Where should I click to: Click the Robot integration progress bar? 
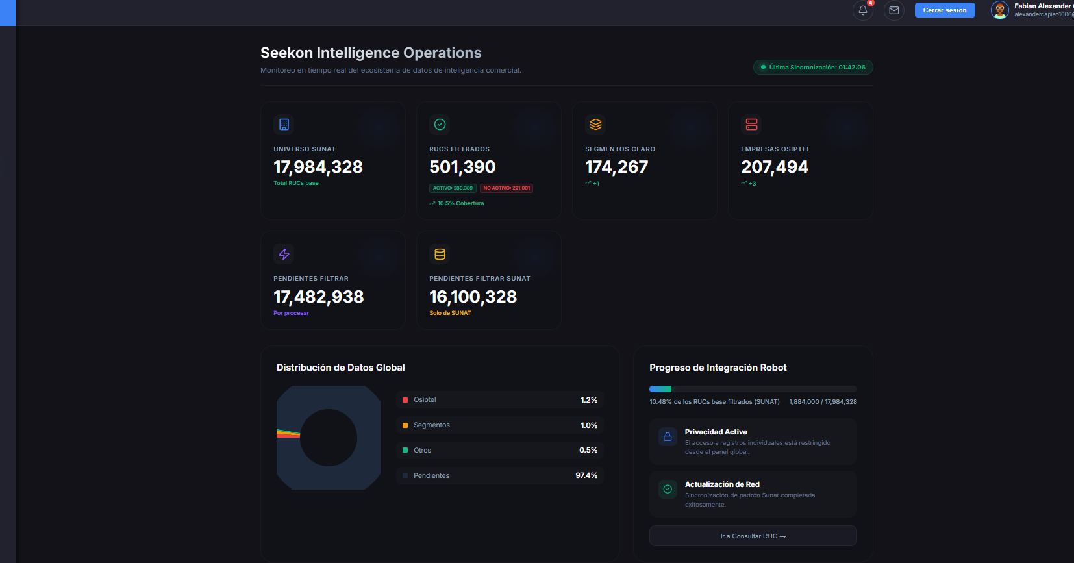[x=753, y=389]
